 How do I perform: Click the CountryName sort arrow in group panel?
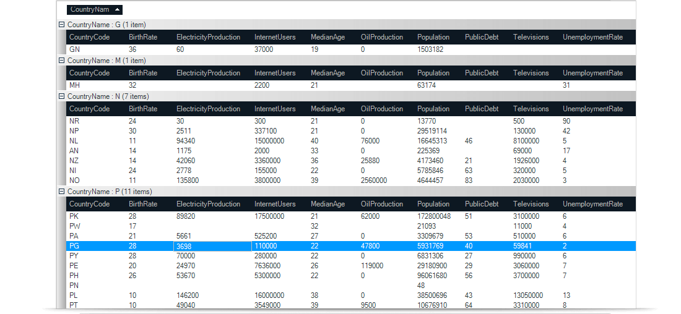tap(117, 10)
